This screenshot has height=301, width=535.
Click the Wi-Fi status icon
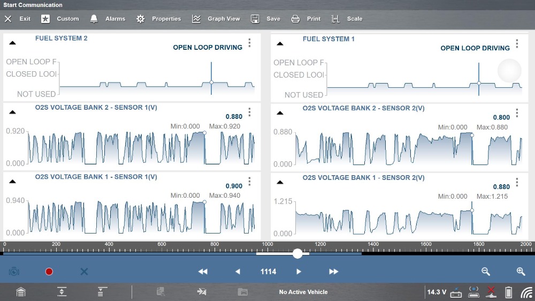pos(526,292)
